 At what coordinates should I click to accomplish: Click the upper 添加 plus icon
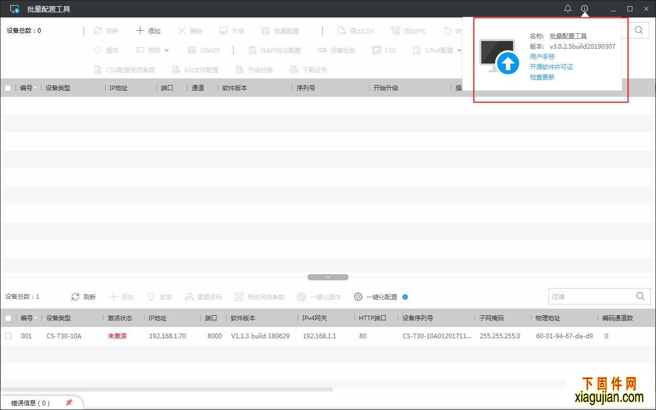pos(140,31)
